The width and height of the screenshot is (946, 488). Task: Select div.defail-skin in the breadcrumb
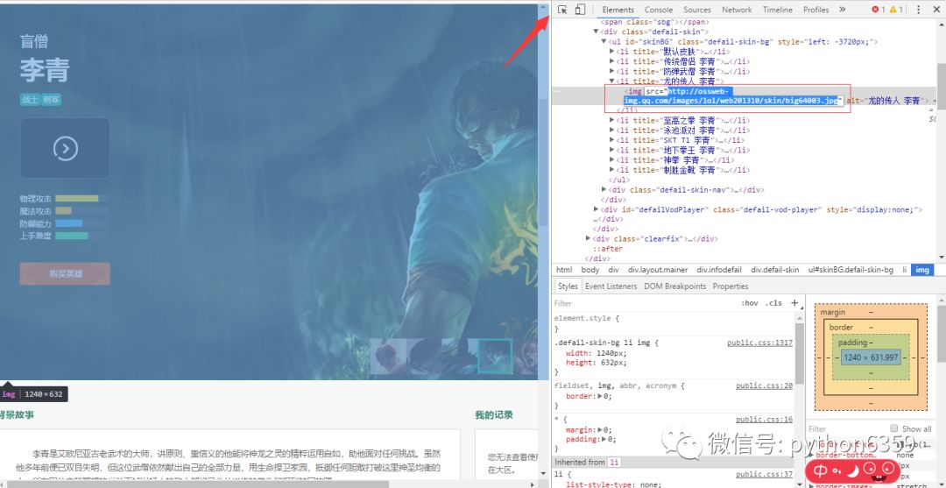click(x=774, y=270)
